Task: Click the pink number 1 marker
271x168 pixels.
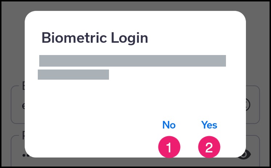Action: click(169, 147)
